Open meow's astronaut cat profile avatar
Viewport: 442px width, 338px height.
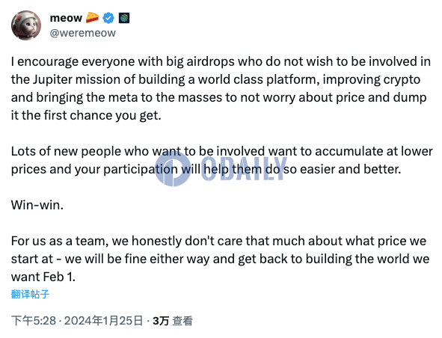pos(26,25)
